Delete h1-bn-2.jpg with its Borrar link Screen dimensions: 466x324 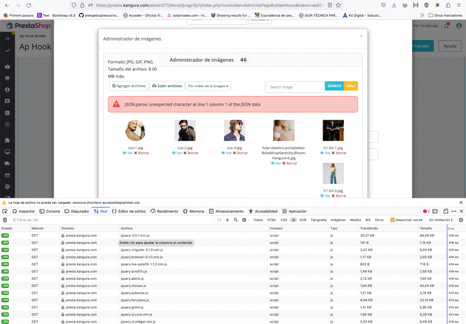(339, 196)
